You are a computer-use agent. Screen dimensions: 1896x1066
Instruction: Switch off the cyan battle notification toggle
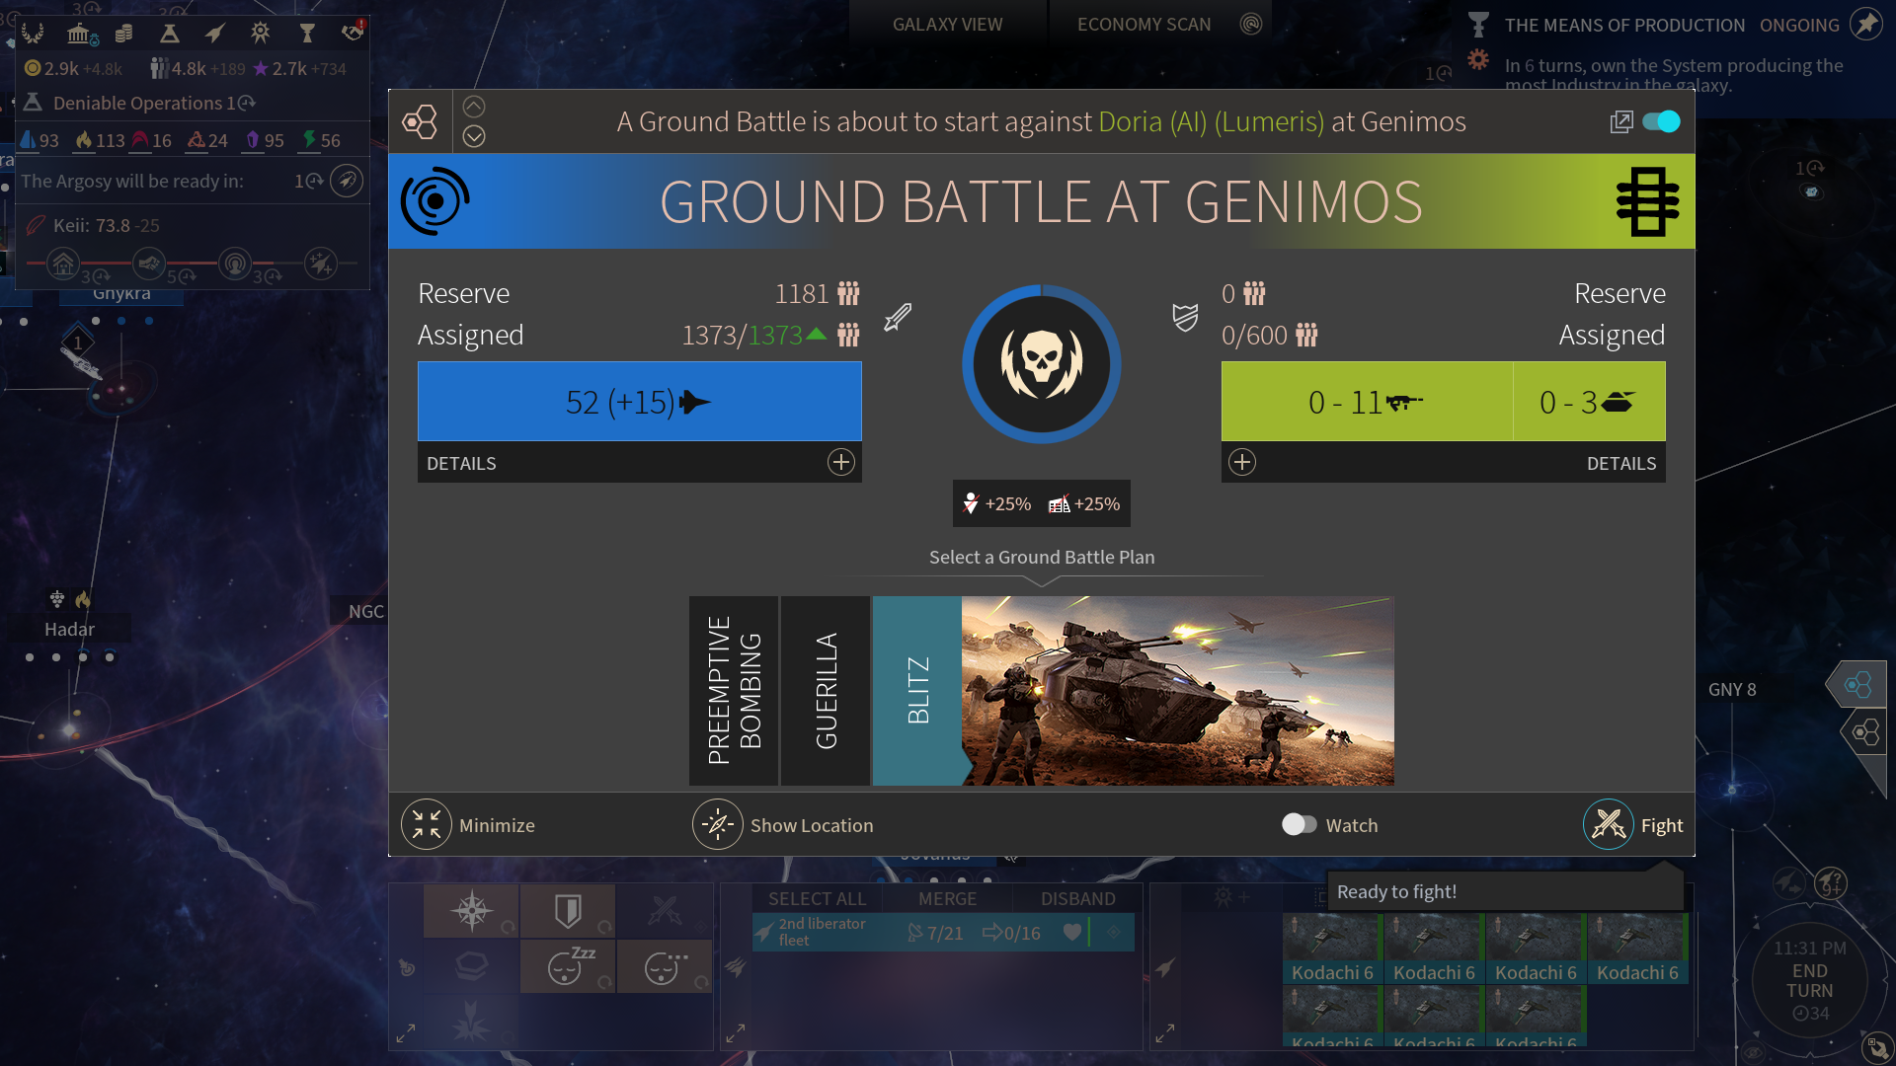tap(1661, 121)
